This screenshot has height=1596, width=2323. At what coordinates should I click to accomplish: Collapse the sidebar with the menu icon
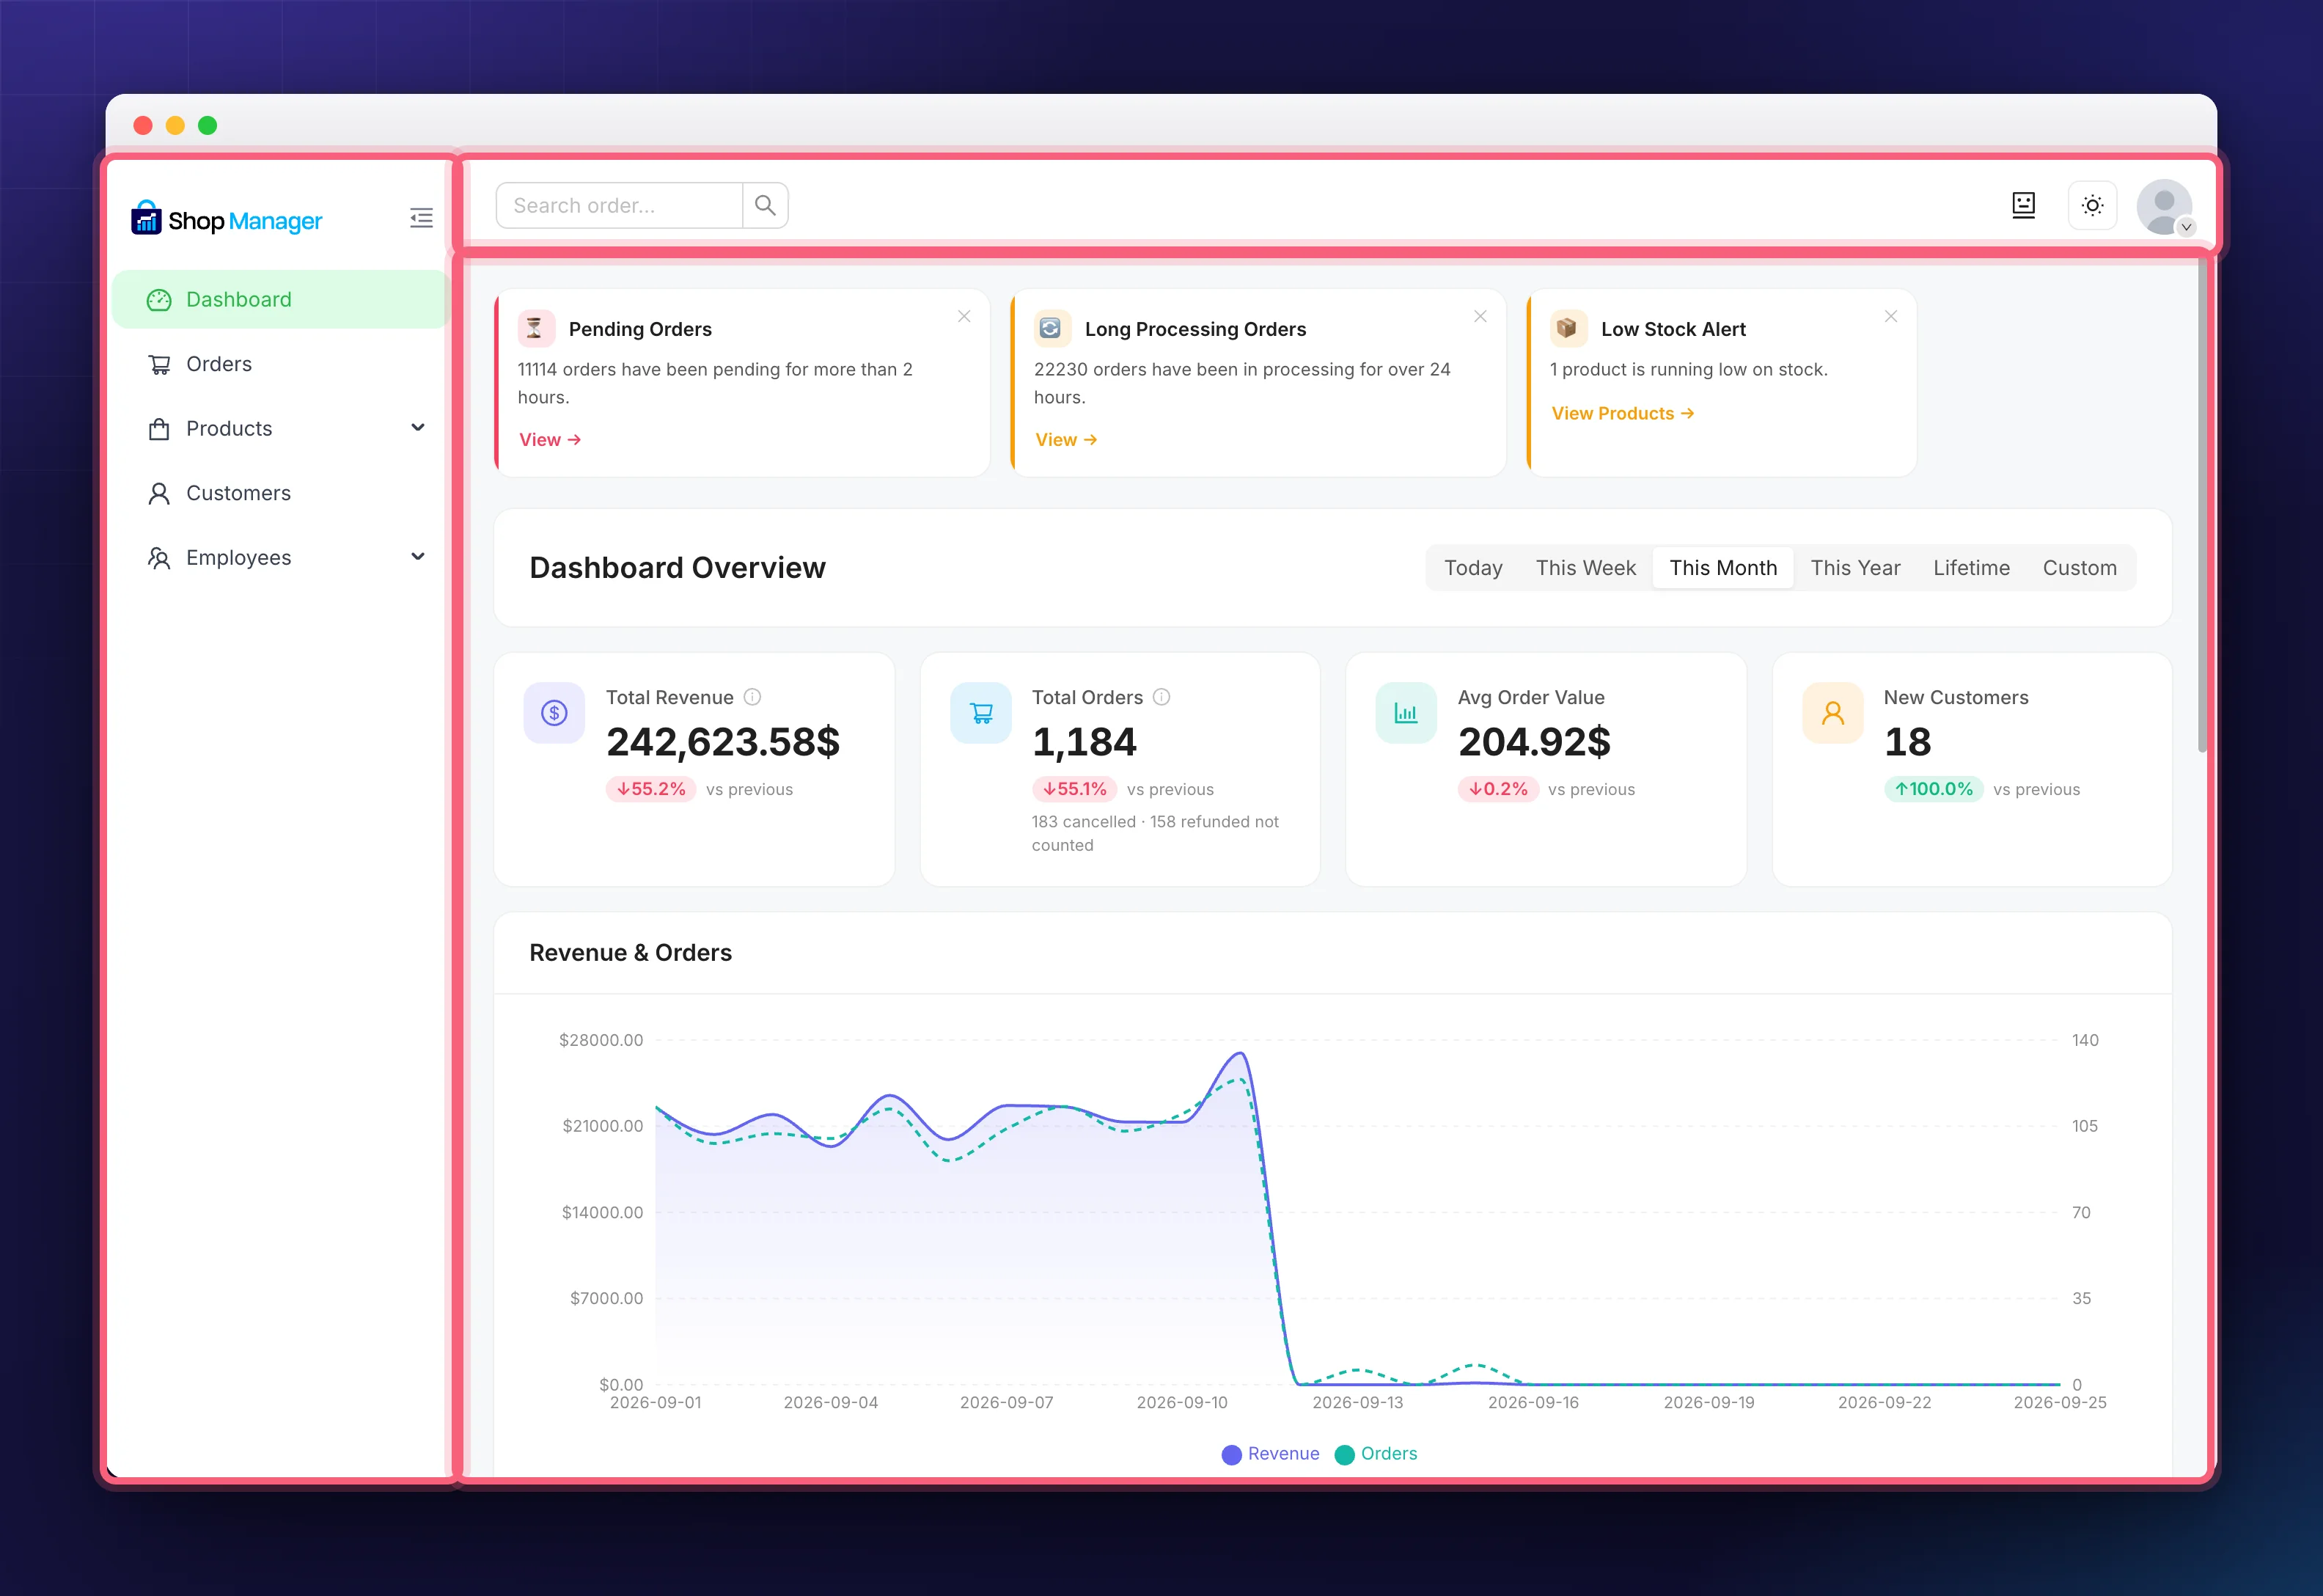pos(421,218)
